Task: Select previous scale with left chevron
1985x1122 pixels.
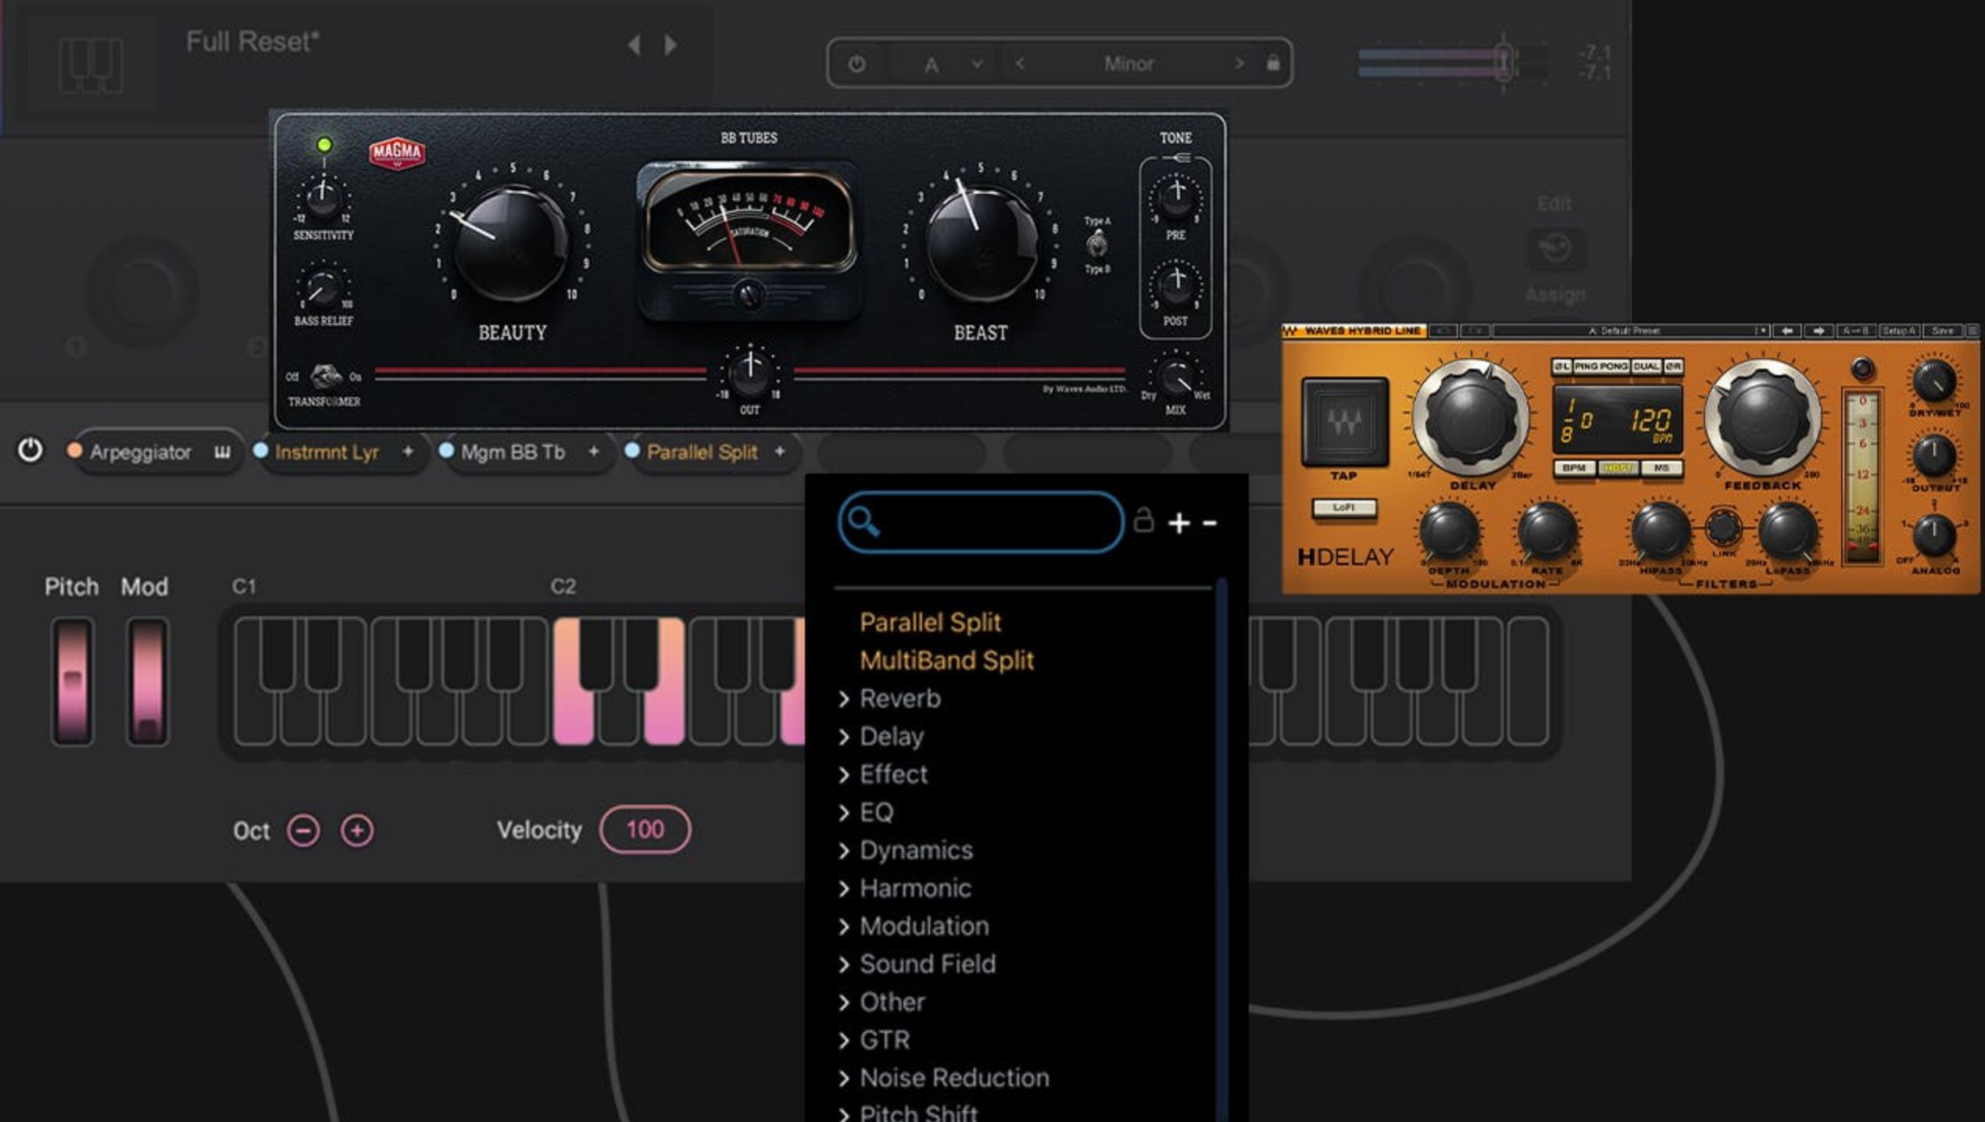Action: (1020, 63)
